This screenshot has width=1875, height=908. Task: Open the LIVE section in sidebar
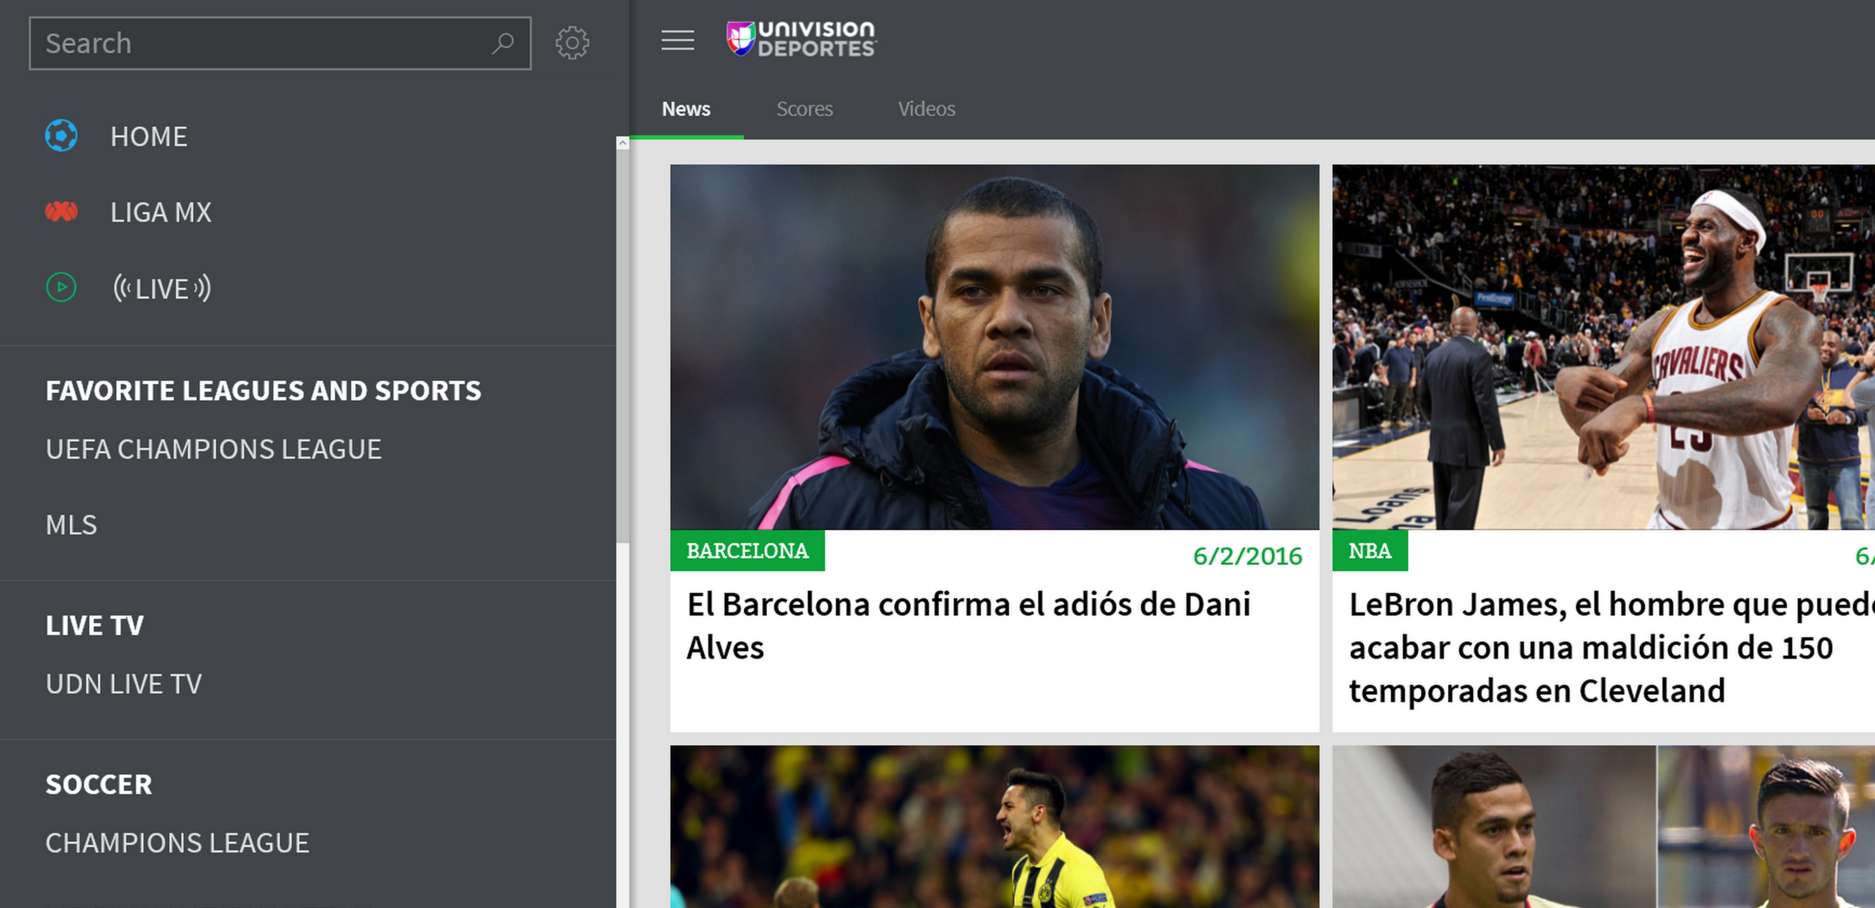point(161,288)
